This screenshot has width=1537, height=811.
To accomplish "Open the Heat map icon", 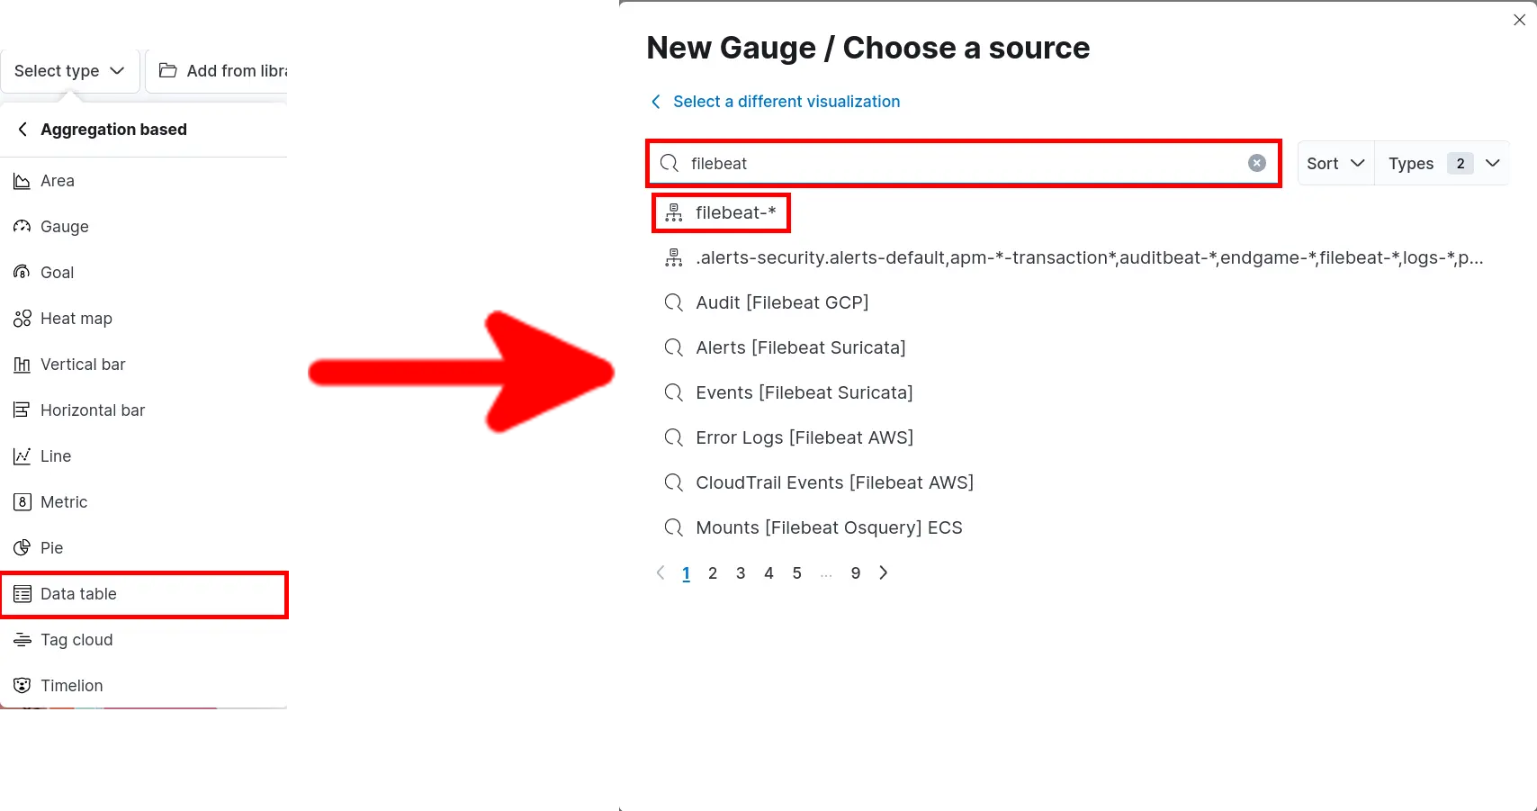I will 22,318.
